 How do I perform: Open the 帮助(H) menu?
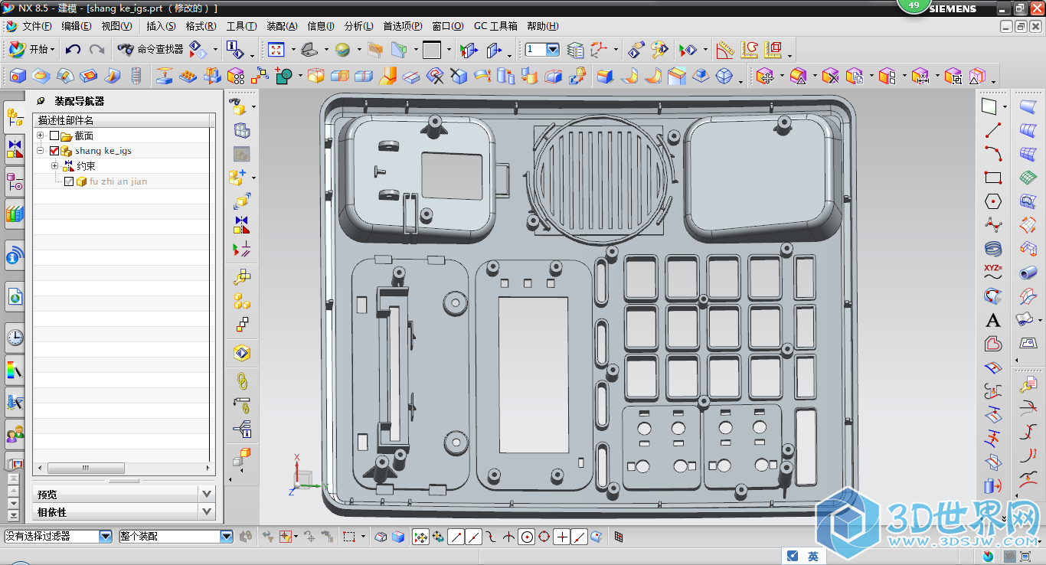tap(542, 26)
